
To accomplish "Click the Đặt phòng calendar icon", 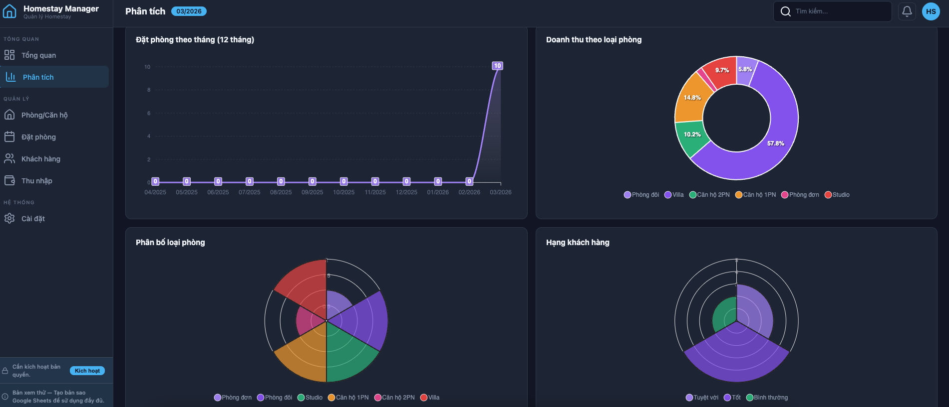I will (x=9, y=136).
